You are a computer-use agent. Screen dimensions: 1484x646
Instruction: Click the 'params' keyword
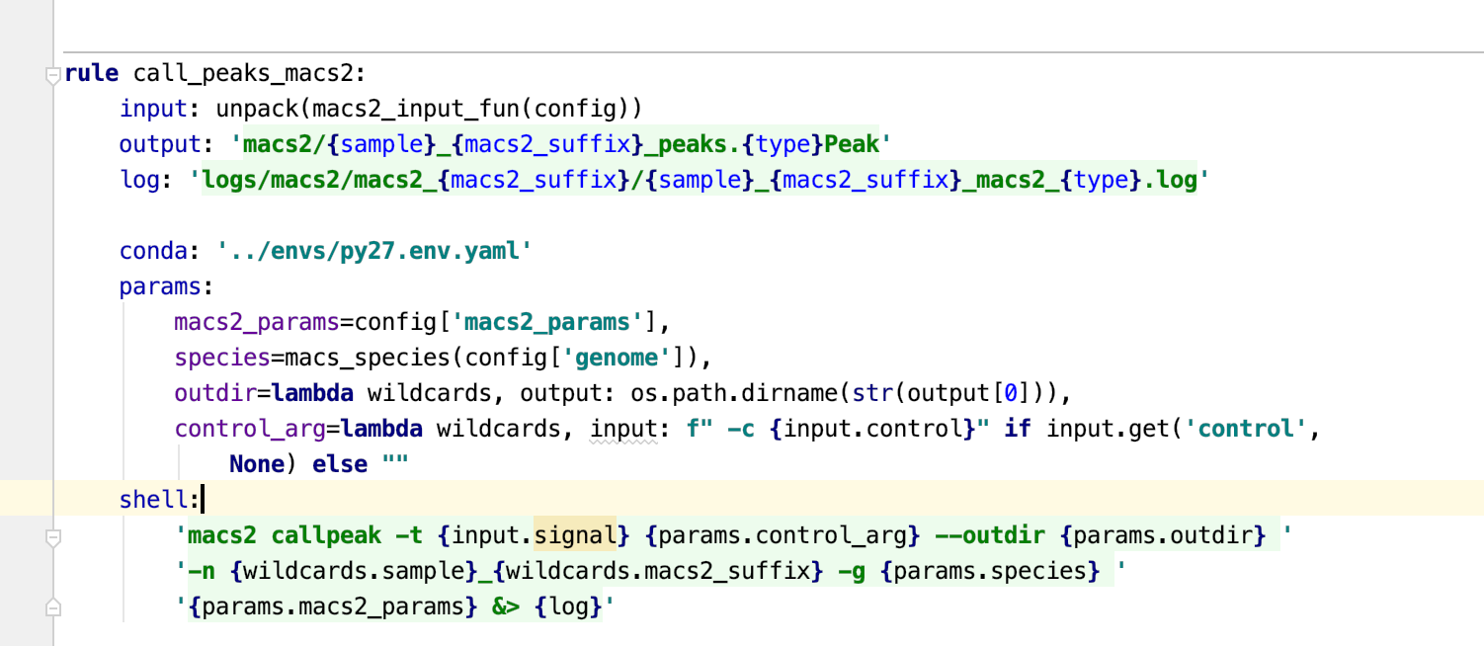[160, 286]
